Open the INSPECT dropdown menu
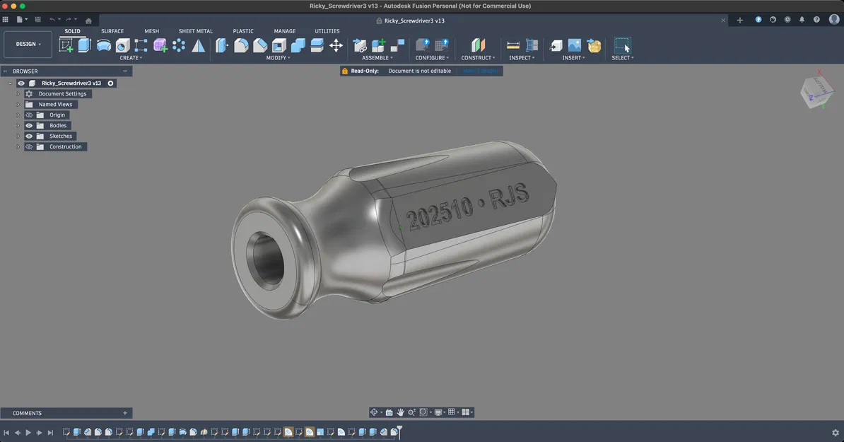 (x=522, y=57)
